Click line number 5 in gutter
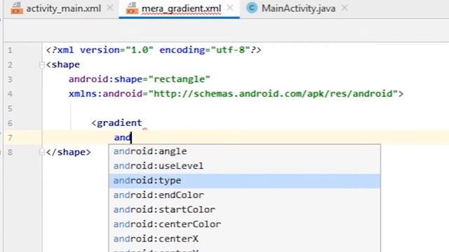The width and height of the screenshot is (449, 252). pyautogui.click(x=10, y=108)
